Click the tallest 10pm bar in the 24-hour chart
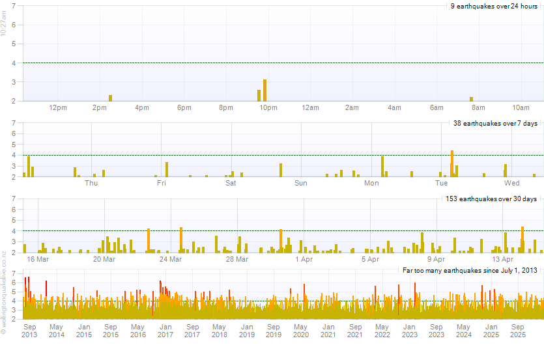The image size is (544, 345). coord(265,90)
